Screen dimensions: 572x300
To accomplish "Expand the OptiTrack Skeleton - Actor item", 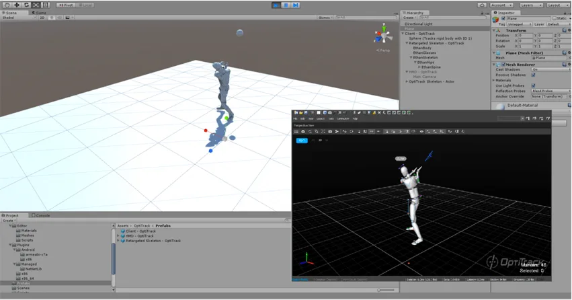I will tap(407, 82).
